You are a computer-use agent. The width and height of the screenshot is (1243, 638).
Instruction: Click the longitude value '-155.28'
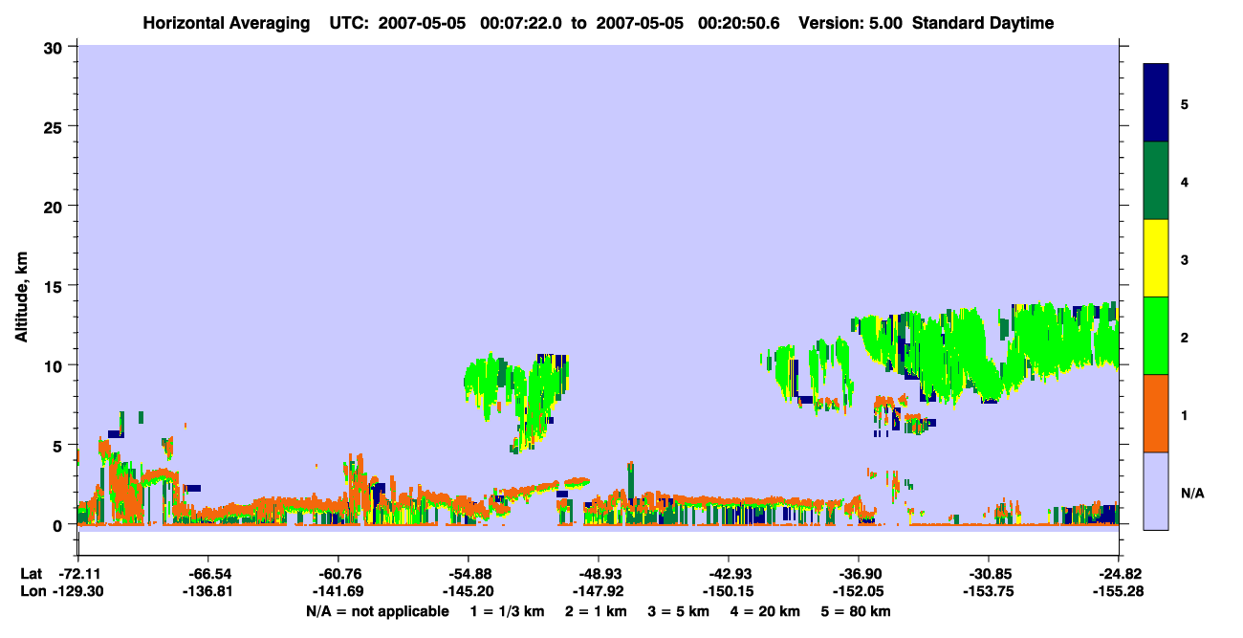click(x=1119, y=591)
